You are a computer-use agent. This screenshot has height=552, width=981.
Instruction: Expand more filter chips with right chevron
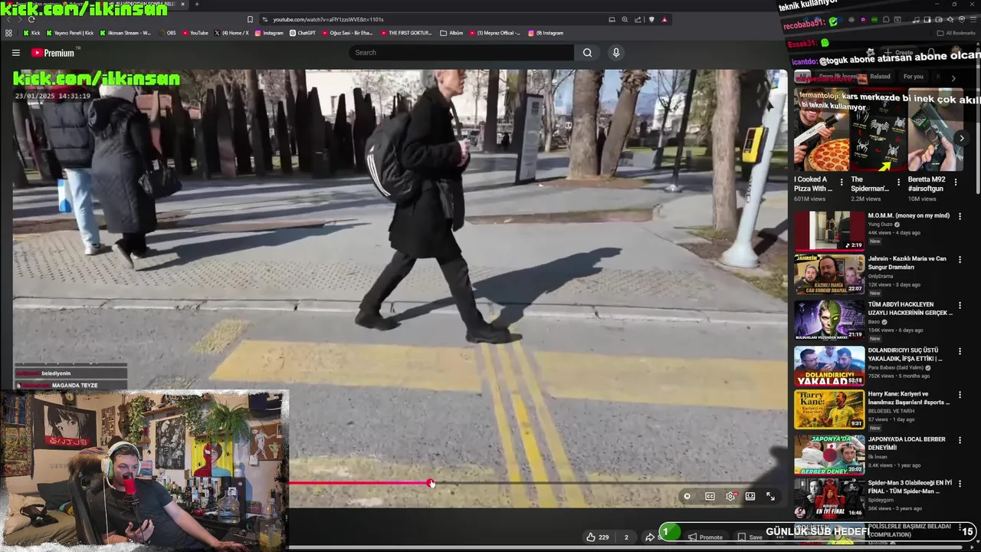(x=953, y=77)
